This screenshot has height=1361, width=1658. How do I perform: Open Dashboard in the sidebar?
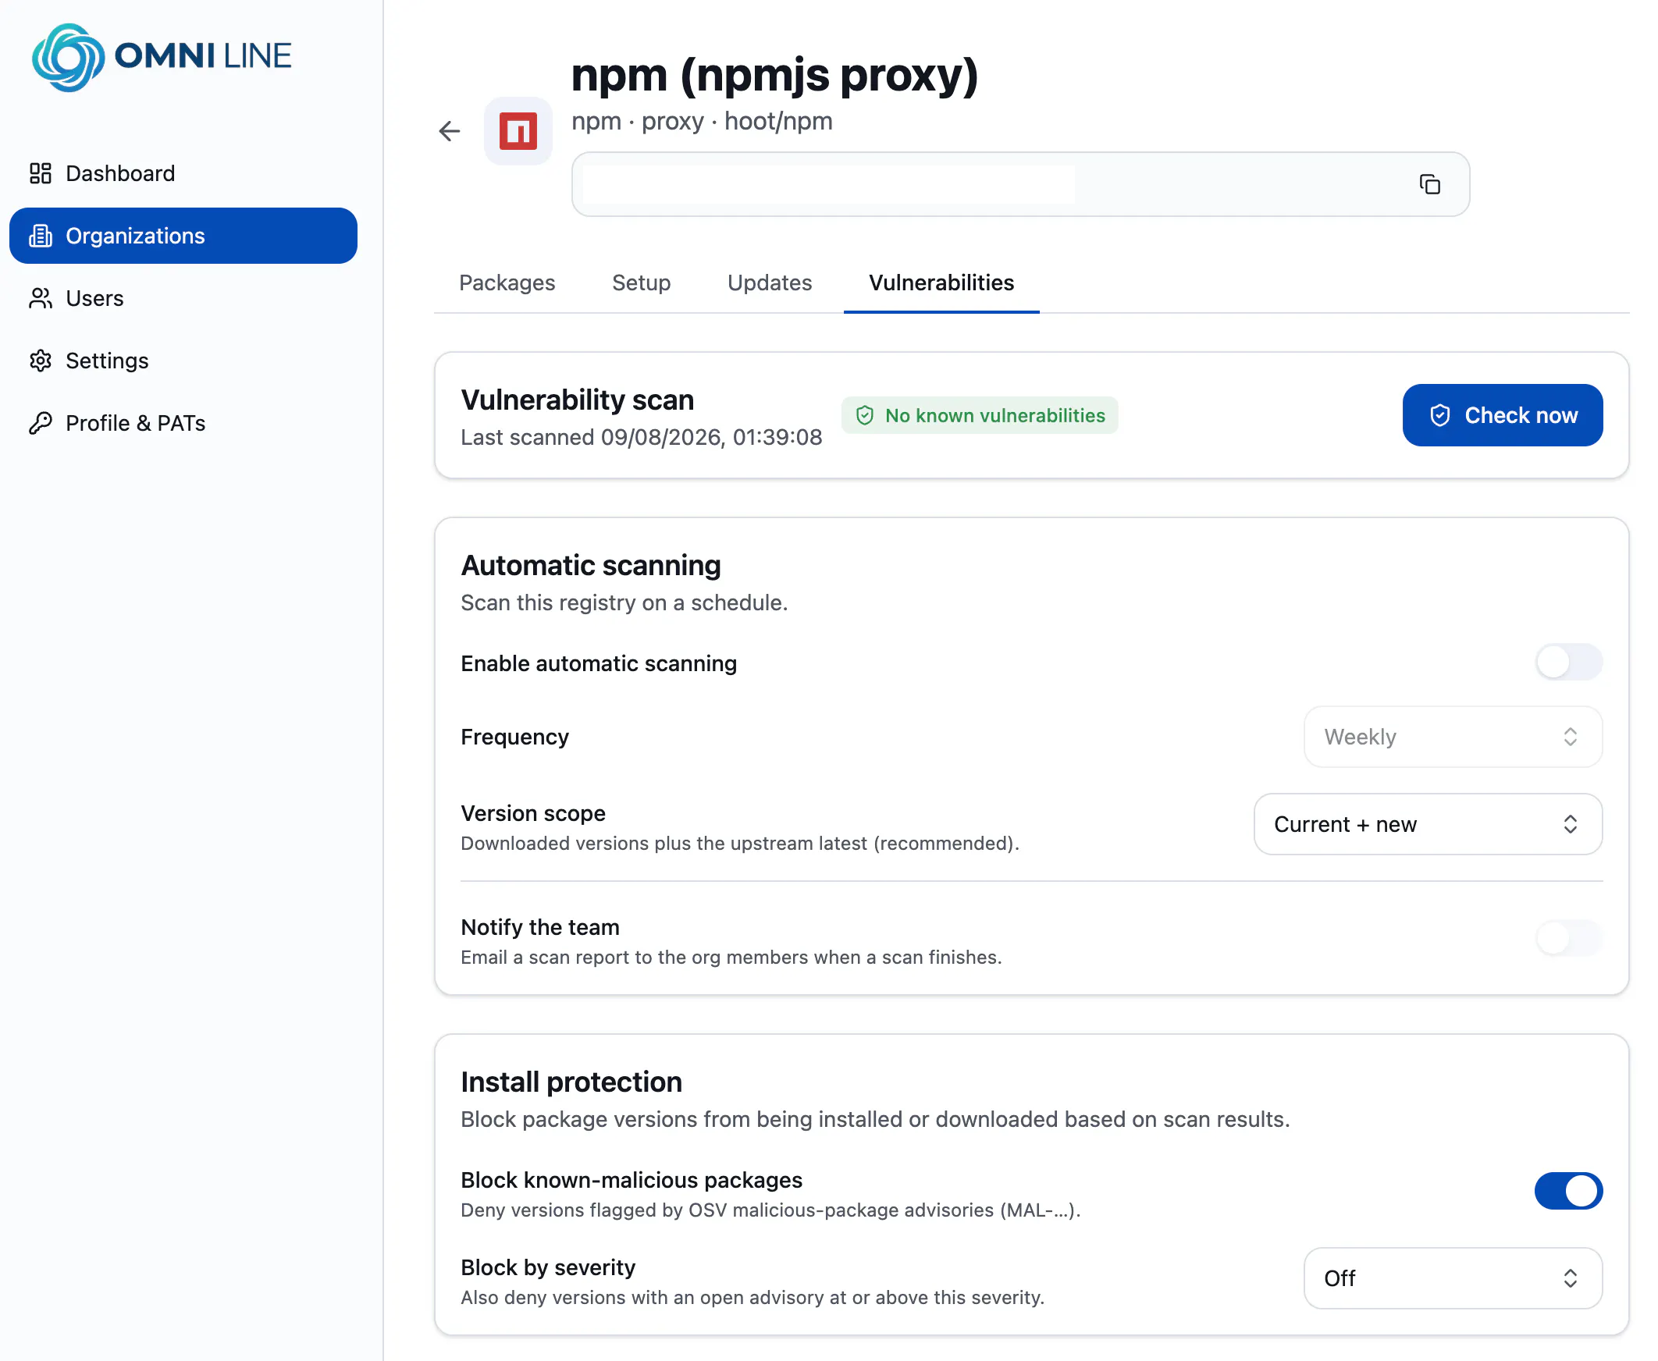click(x=183, y=173)
